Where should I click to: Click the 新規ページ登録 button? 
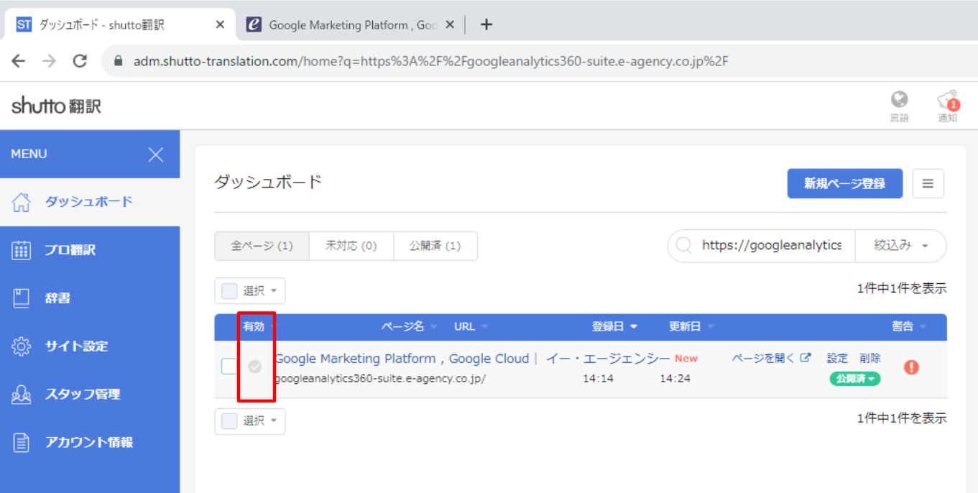click(845, 183)
